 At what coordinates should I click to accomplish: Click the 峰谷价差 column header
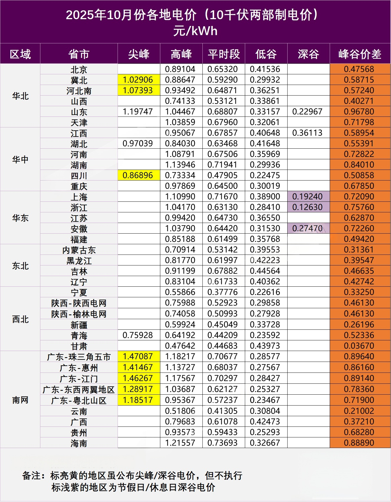coord(360,54)
